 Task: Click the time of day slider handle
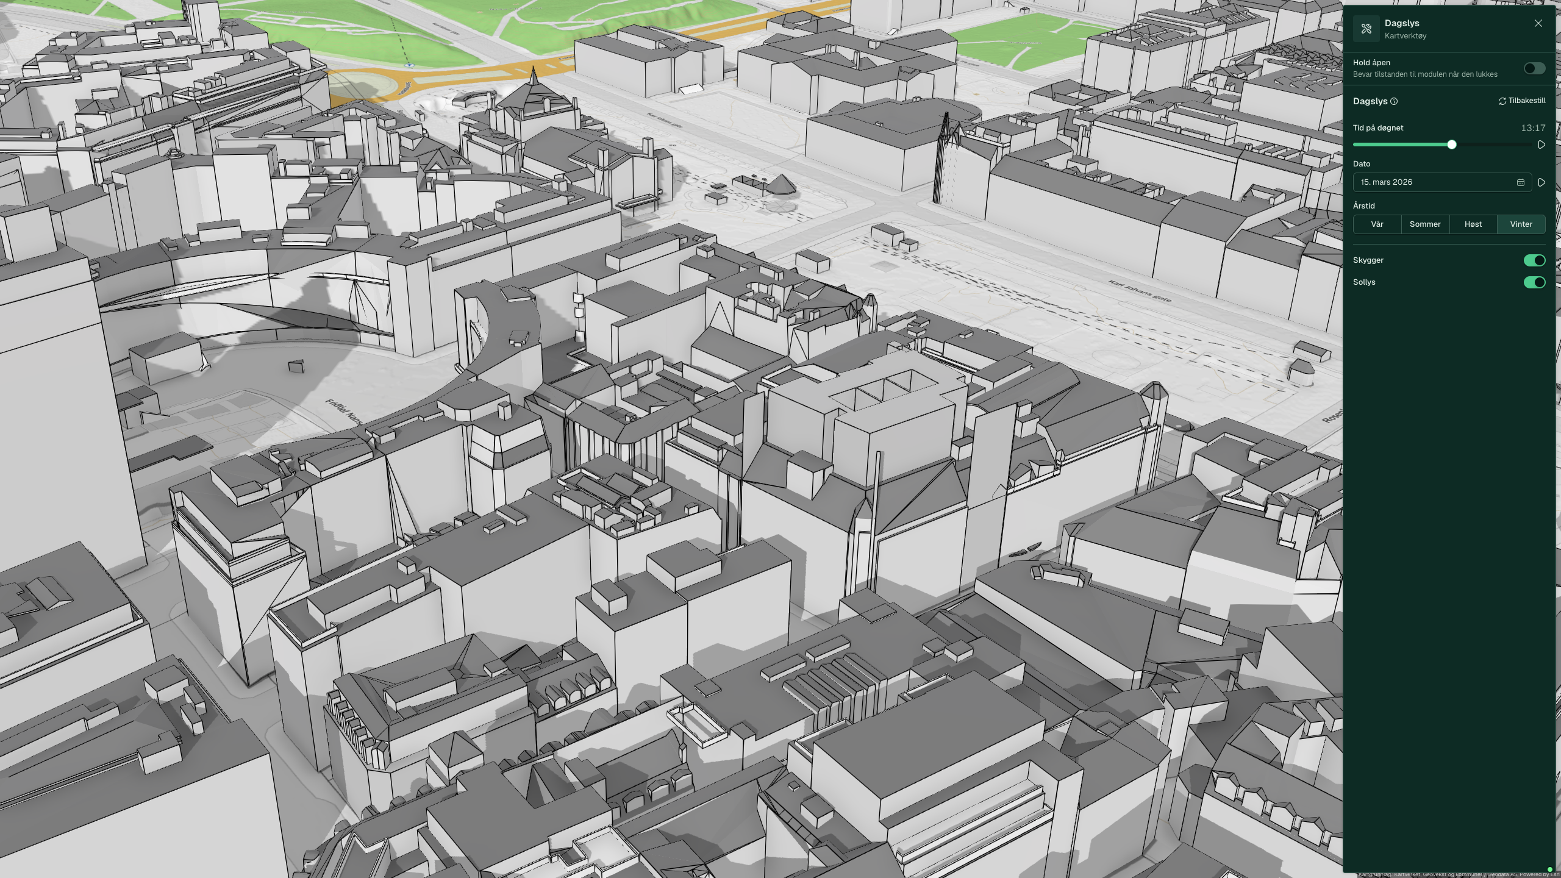point(1452,145)
